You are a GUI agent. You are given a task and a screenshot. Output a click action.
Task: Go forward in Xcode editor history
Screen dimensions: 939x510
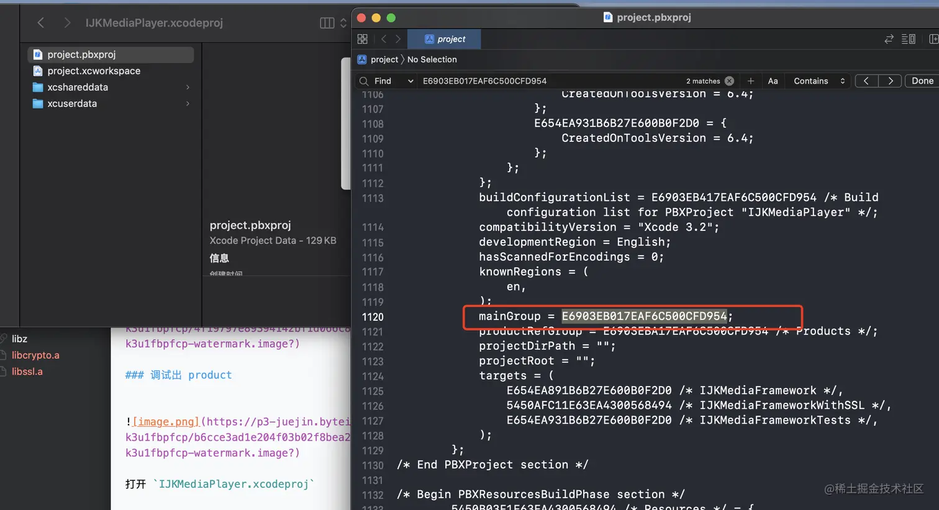tap(398, 39)
